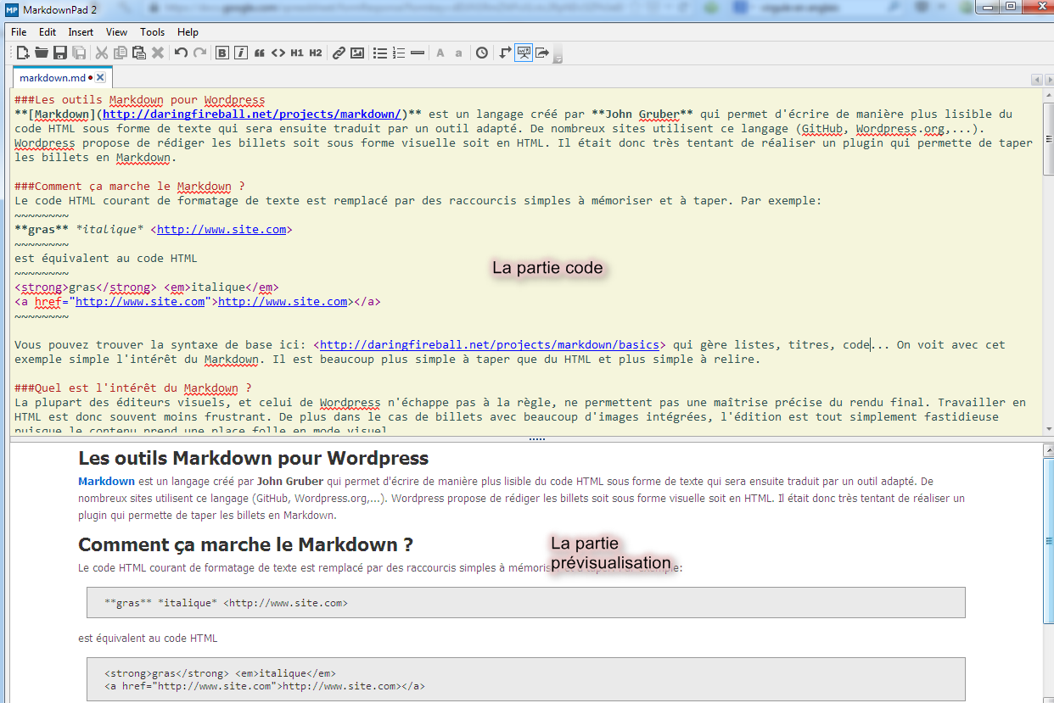Open the Insert menu
The height and width of the screenshot is (703, 1054).
pos(81,32)
